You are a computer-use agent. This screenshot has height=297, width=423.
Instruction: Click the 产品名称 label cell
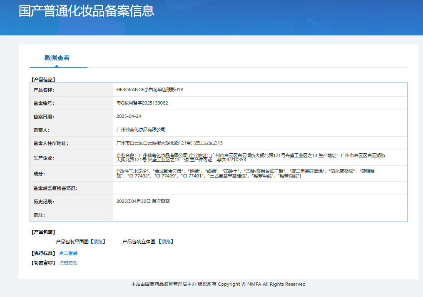pyautogui.click(x=72, y=90)
